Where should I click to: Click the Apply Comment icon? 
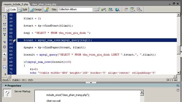click(x=5, y=67)
